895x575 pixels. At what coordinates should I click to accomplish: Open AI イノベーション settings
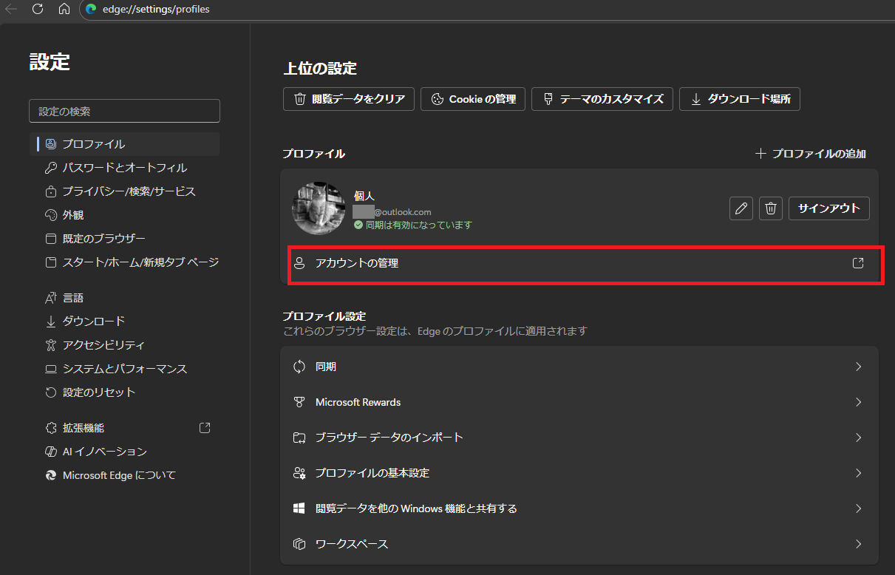[x=124, y=452]
